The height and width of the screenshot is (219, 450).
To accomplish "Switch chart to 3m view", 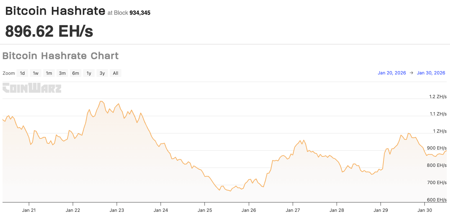I will click(x=62, y=73).
